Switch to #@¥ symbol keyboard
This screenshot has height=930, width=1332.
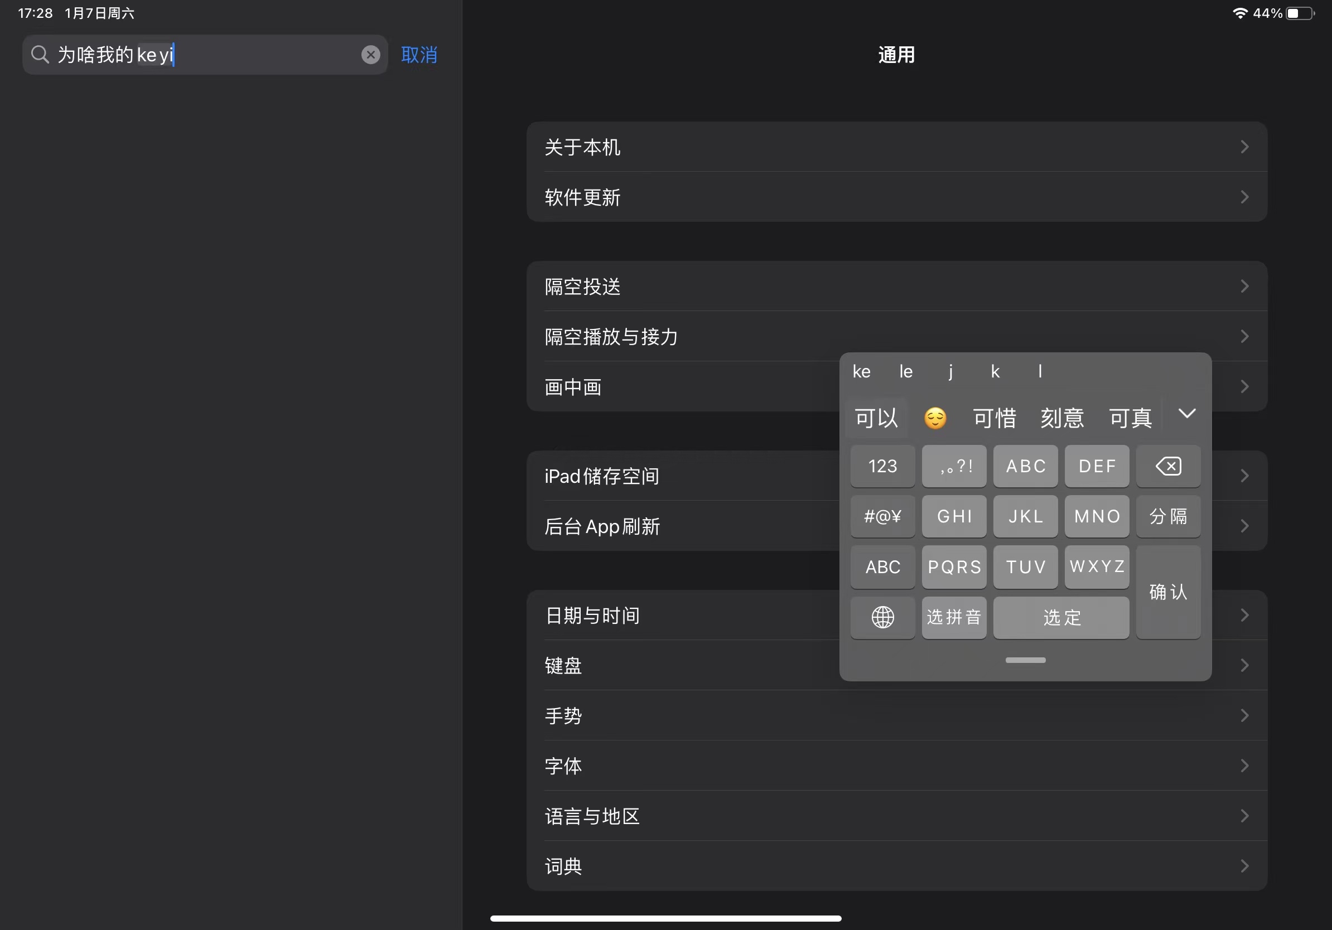882,516
